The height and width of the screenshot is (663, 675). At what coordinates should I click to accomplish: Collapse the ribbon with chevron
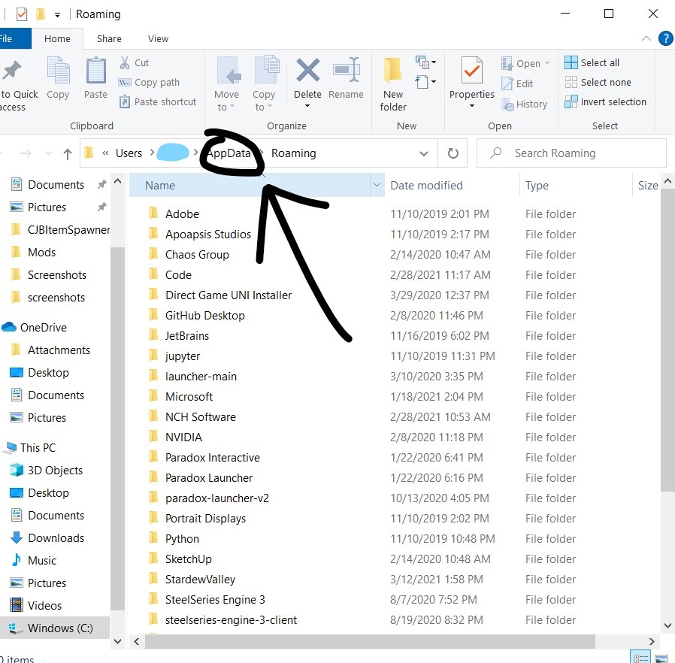tap(646, 39)
